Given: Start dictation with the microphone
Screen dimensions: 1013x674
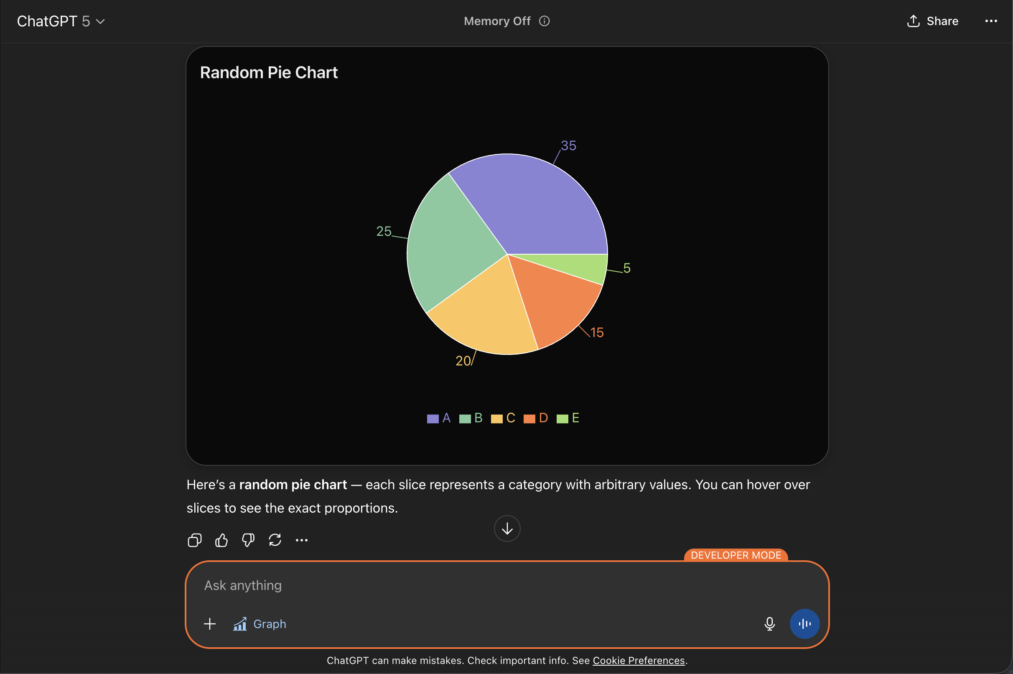Looking at the screenshot, I should (x=769, y=624).
